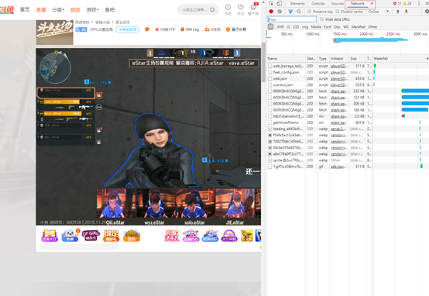Open network settings gear icon

[427, 12]
